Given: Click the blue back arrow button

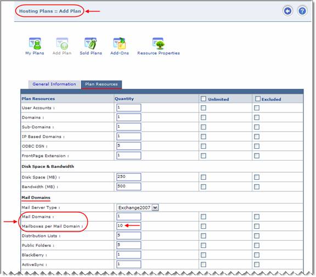Looking at the screenshot, I should coord(287,11).
